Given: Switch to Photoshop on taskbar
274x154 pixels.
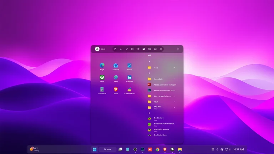Looking at the screenshot, I should tap(143, 149).
